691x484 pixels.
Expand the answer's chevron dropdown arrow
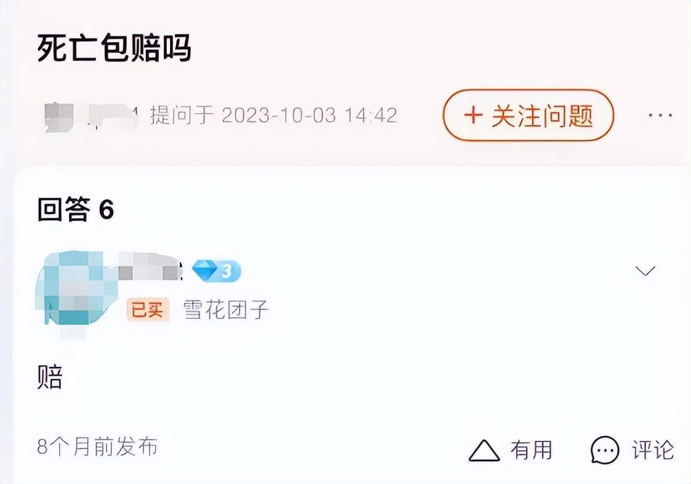tap(645, 270)
